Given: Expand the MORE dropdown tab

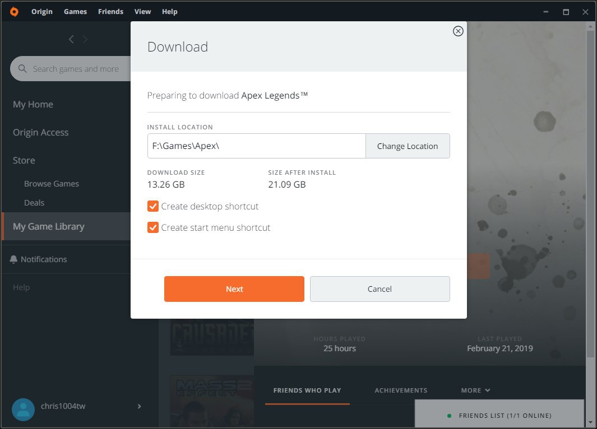Looking at the screenshot, I should (475, 390).
